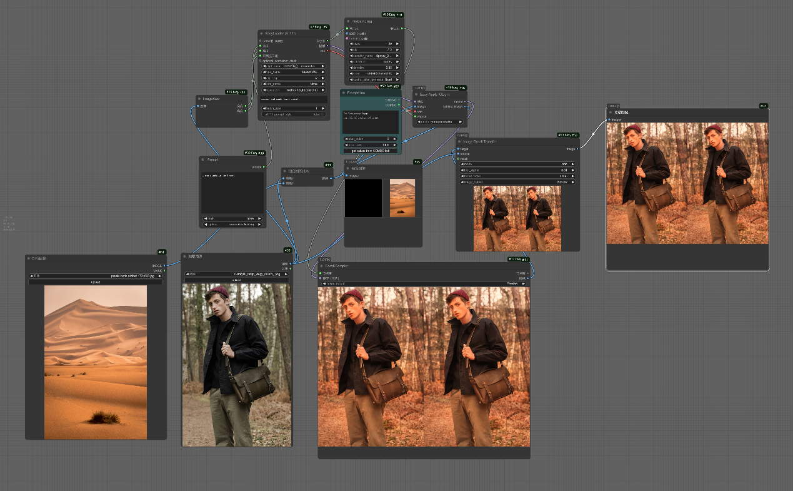Image resolution: width=793 pixels, height=491 pixels.
Task: Collapse the PreSampling node using its title dot
Action: point(347,21)
